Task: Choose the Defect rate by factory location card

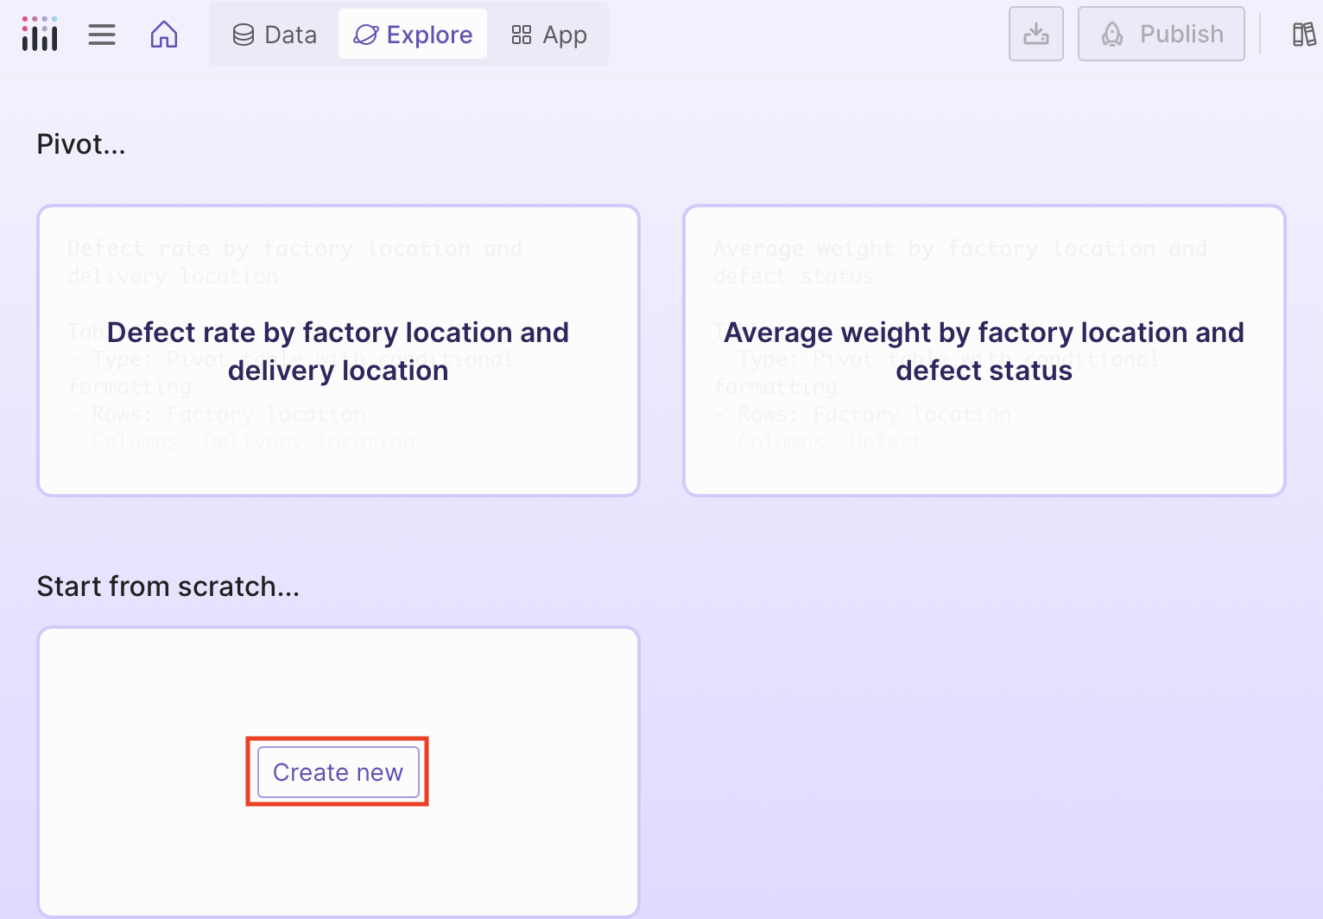Action: click(338, 351)
